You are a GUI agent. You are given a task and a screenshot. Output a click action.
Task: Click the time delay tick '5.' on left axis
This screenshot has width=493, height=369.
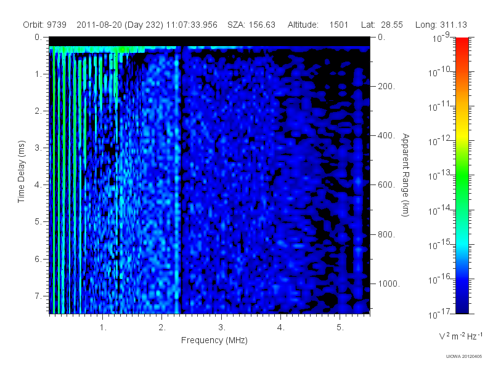[38, 222]
